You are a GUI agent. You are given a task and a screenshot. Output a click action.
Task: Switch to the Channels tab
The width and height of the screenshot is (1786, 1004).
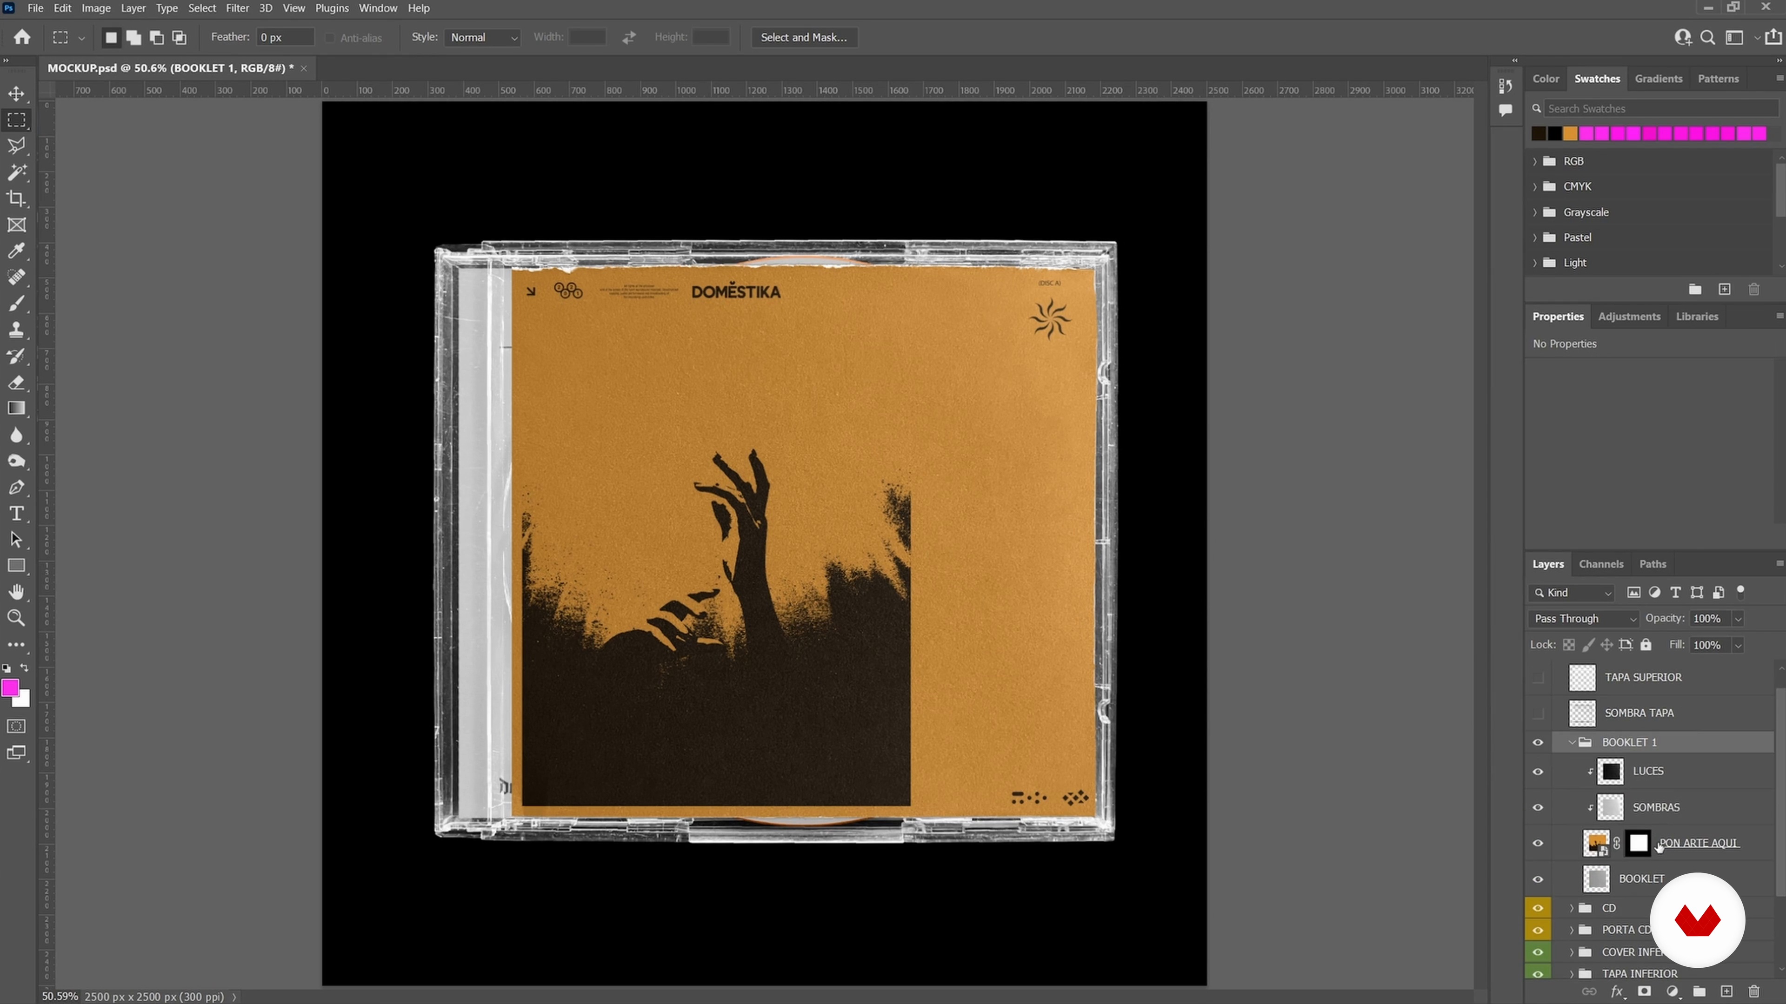point(1601,564)
